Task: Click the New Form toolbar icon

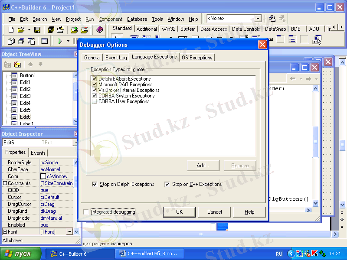Action: [x=45, y=41]
